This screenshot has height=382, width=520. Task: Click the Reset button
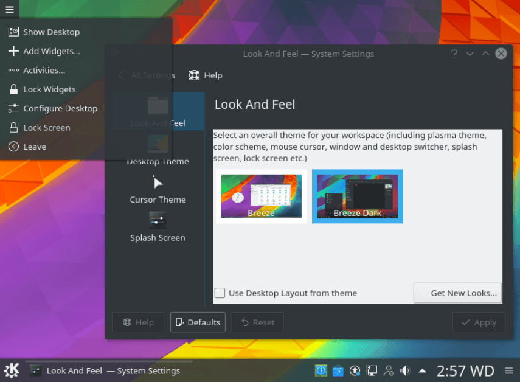pyautogui.click(x=257, y=322)
